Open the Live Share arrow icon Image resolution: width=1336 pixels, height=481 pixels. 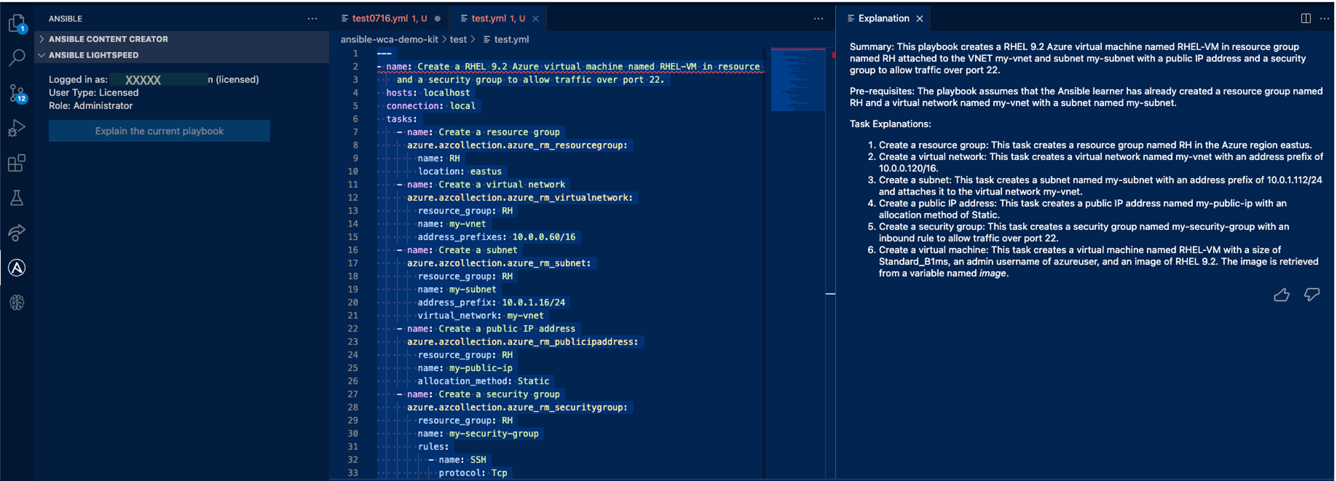click(17, 233)
